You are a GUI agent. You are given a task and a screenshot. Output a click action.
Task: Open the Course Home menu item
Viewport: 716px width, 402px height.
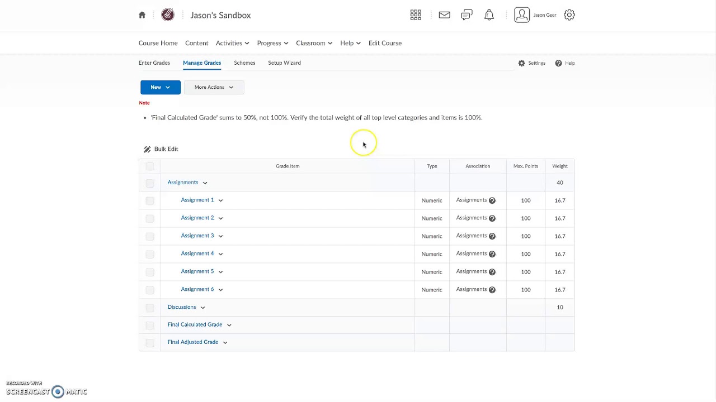click(x=158, y=43)
